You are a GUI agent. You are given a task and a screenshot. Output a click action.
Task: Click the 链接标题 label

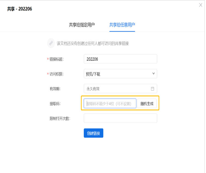point(57,59)
